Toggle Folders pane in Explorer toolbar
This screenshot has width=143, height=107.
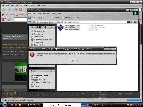pos(66,18)
